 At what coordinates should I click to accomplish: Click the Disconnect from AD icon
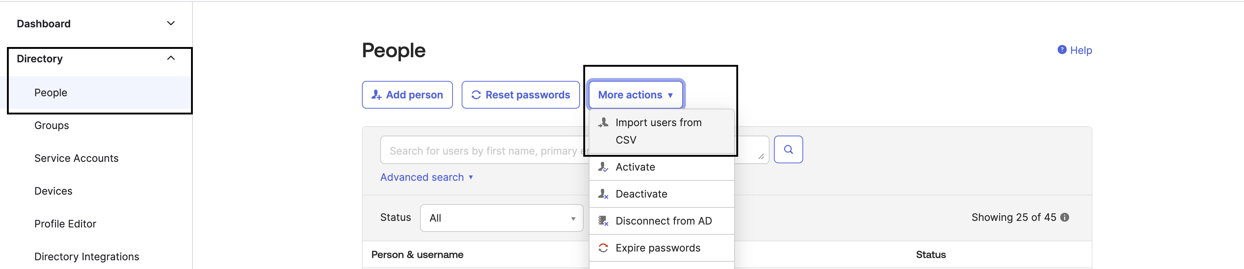click(x=603, y=221)
